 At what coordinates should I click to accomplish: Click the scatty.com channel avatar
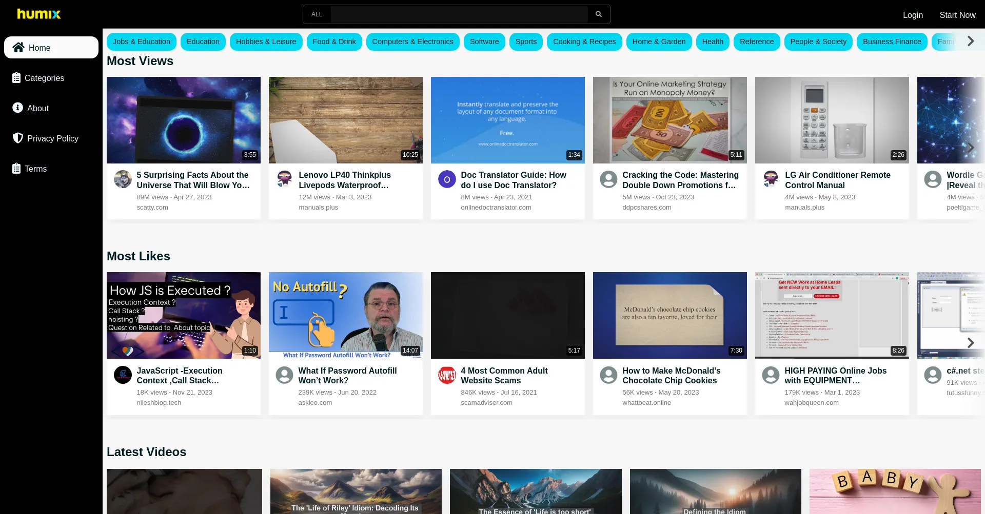[123, 179]
